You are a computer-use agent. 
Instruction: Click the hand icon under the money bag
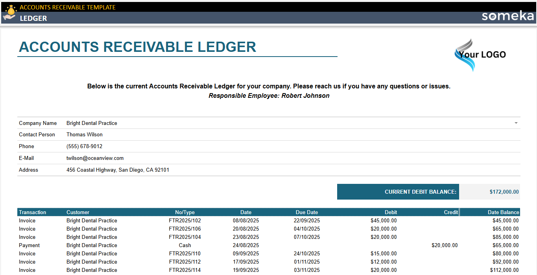click(8, 17)
